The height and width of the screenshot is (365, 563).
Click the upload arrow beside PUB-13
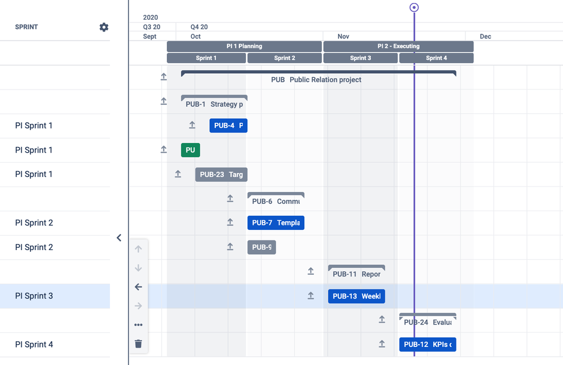coord(311,295)
